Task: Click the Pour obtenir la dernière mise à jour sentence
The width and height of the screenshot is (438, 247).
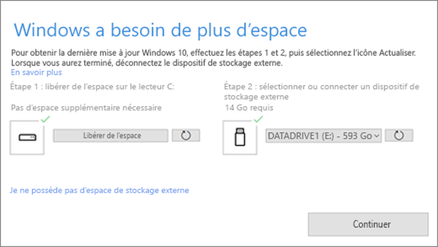Action: pos(213,53)
